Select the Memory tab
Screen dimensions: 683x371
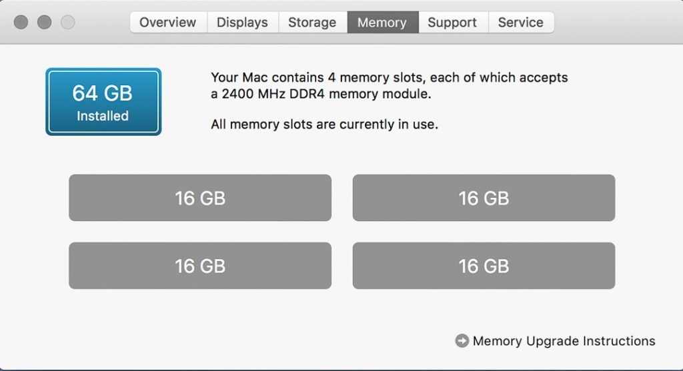pos(382,22)
